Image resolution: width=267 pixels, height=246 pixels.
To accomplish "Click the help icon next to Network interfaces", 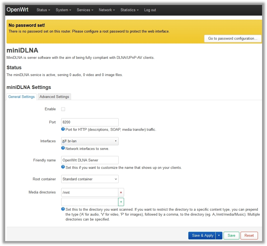I will (63, 148).
